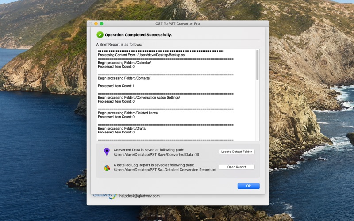The height and width of the screenshot is (221, 354).
Task: Click Locate Output Folder button
Action: click(236, 152)
